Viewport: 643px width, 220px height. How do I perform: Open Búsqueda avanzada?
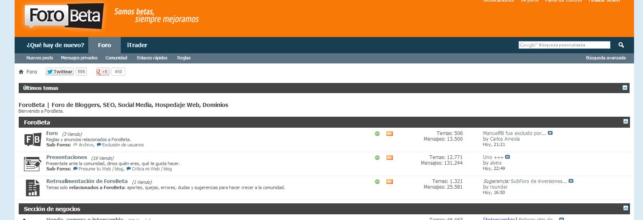pyautogui.click(x=606, y=58)
